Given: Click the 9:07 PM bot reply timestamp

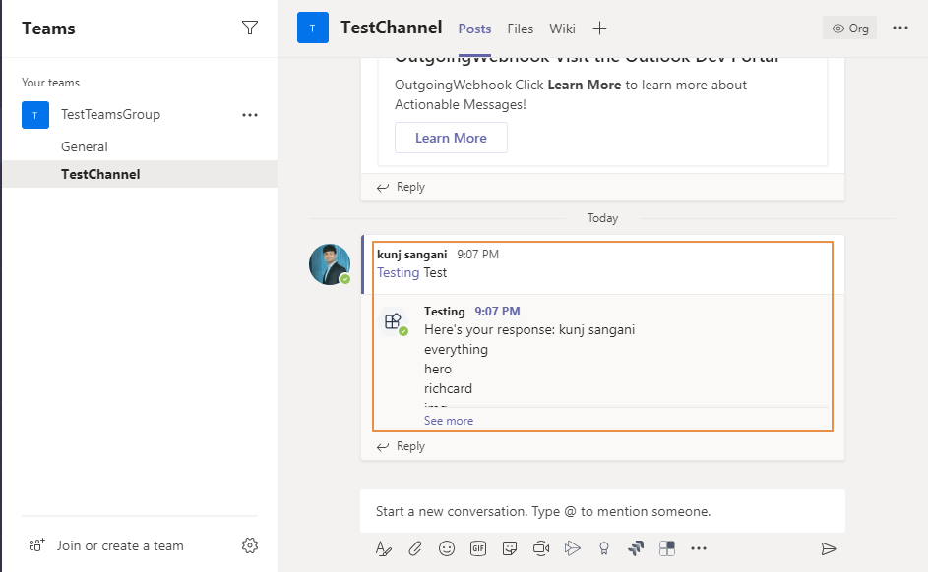Looking at the screenshot, I should [497, 311].
